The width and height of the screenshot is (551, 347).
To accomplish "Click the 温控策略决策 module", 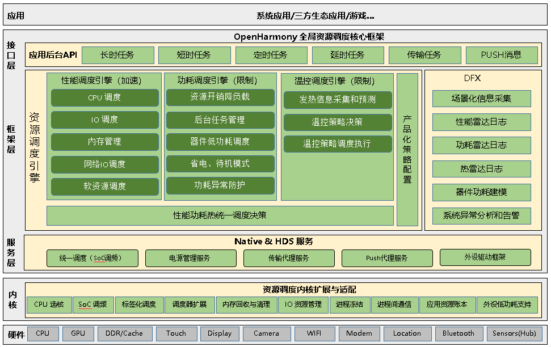I will (x=337, y=122).
